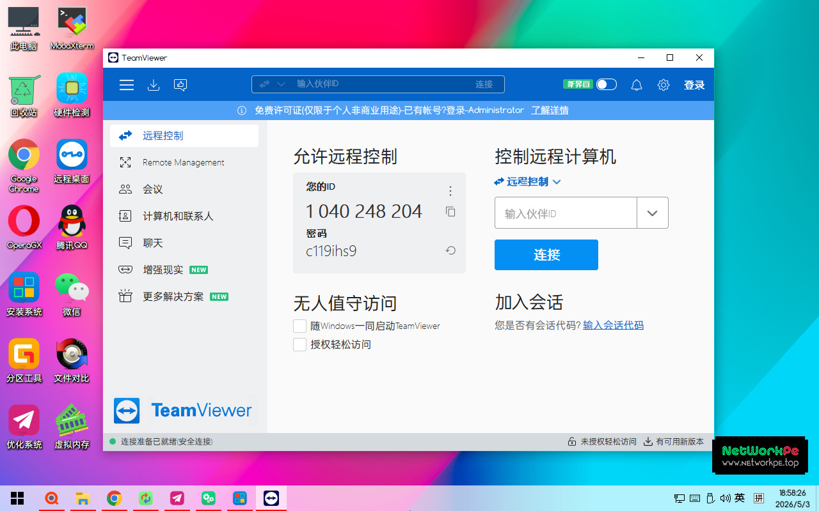Click the info icon in license banner
This screenshot has height=511, width=819.
point(242,111)
